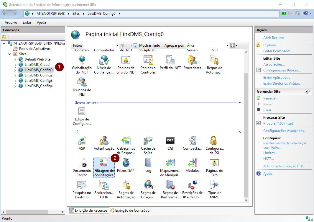The width and height of the screenshot is (314, 222).
Task: Open the Filtro dropdown arrow
Action: click(x=117, y=45)
